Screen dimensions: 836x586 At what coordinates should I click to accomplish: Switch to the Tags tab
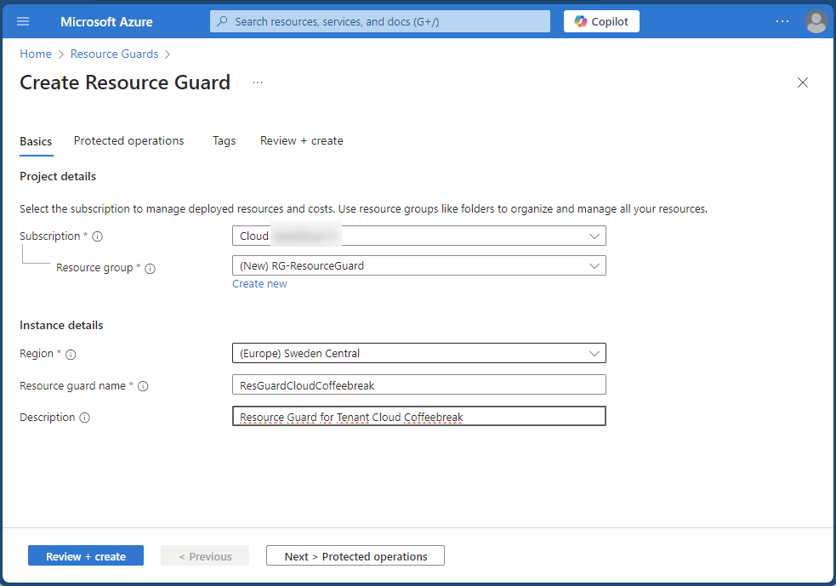(224, 141)
